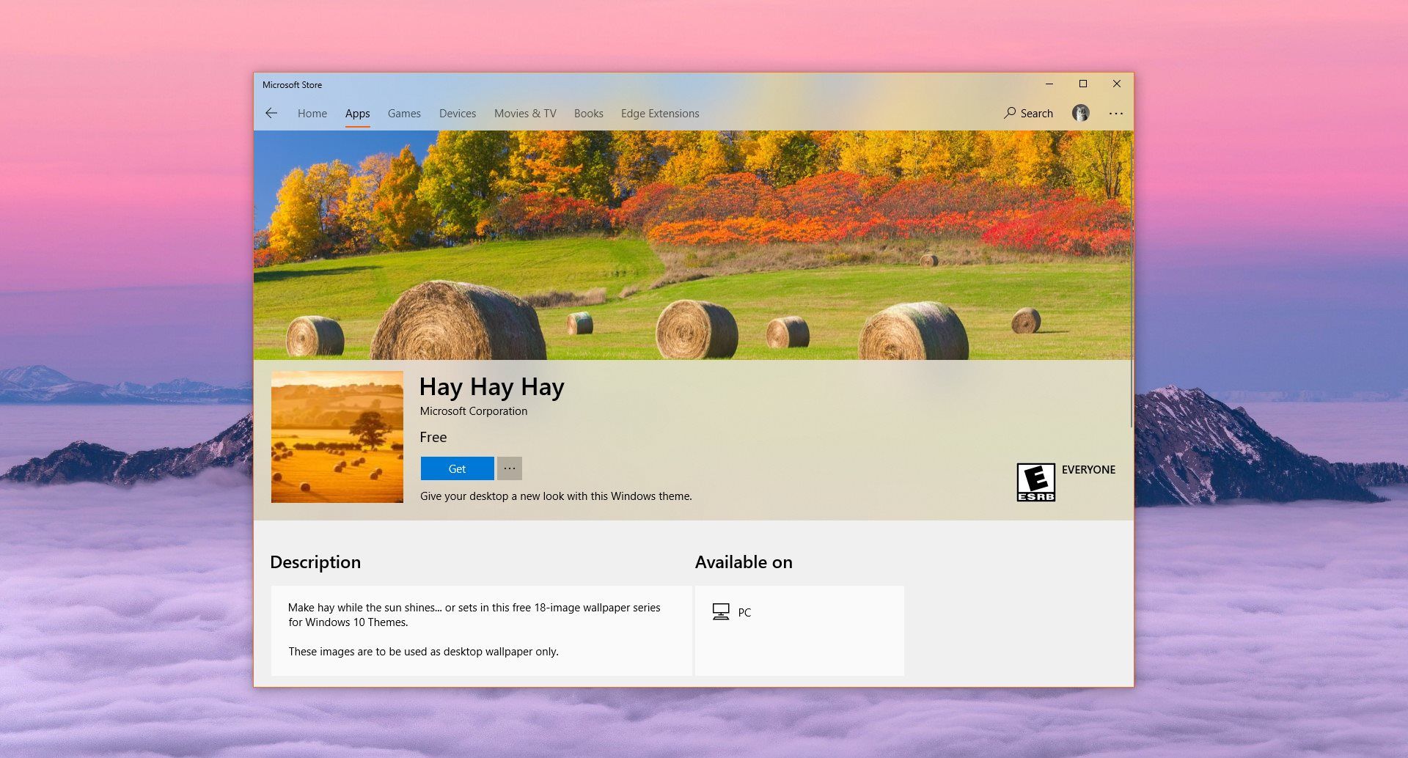Image resolution: width=1408 pixels, height=758 pixels.
Task: Click the back arrow navigation icon
Action: point(271,113)
